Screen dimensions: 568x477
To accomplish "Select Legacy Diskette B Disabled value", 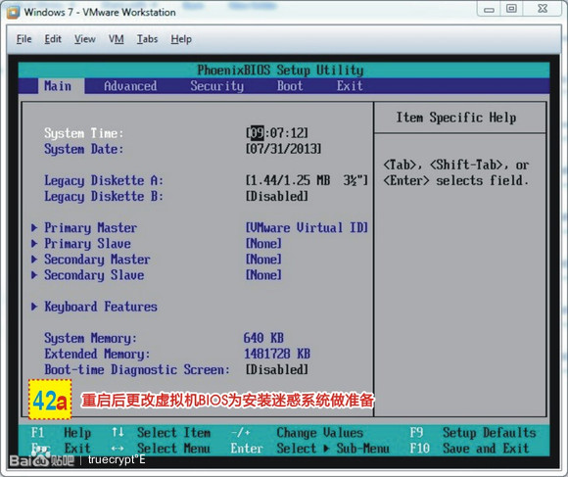I will point(277,196).
